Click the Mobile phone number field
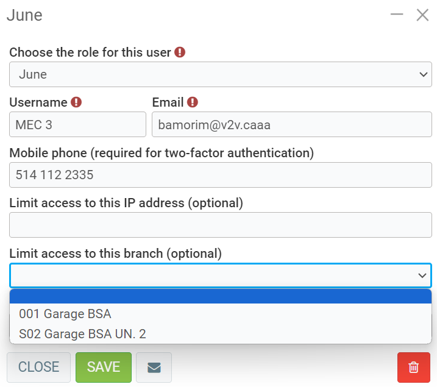 [x=220, y=175]
